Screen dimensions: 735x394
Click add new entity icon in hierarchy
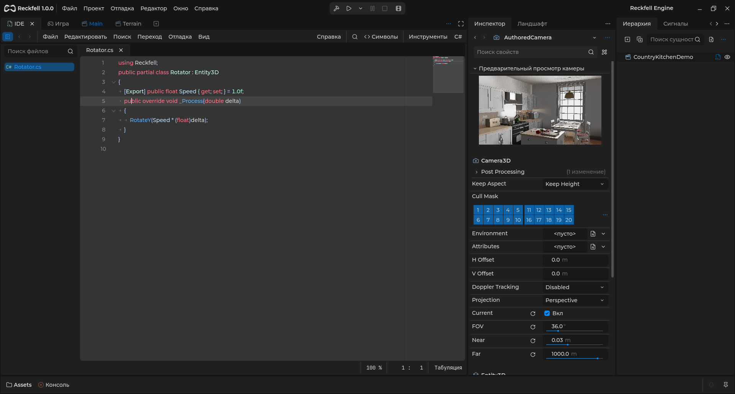627,39
